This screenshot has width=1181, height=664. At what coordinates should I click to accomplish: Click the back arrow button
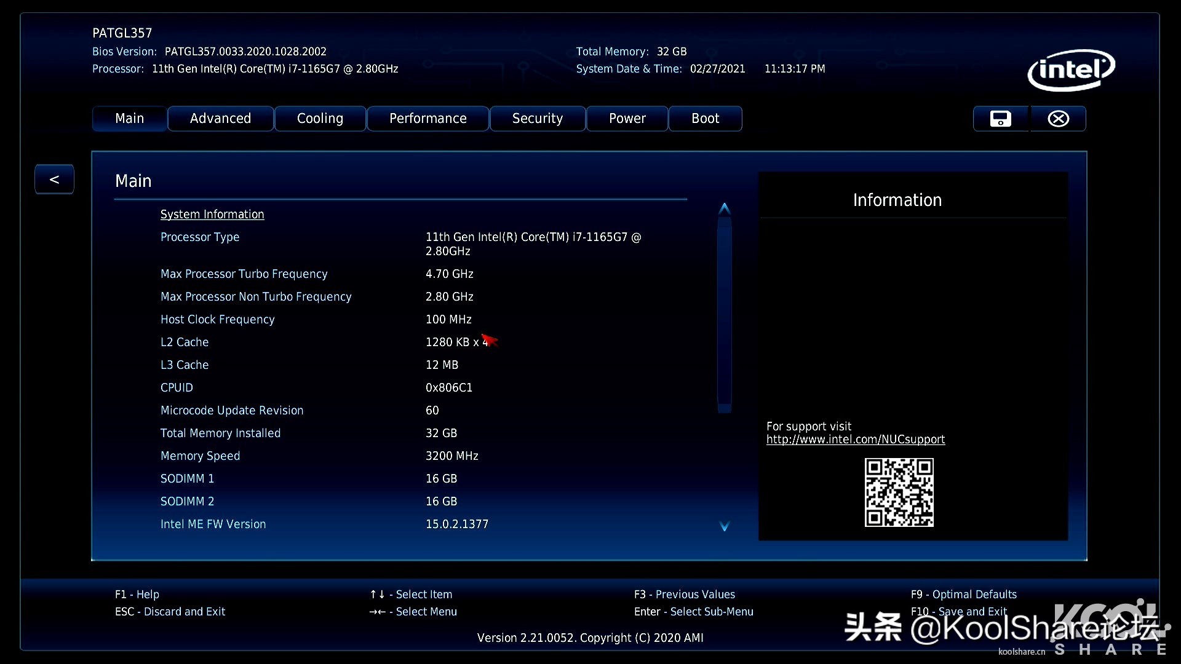(54, 179)
